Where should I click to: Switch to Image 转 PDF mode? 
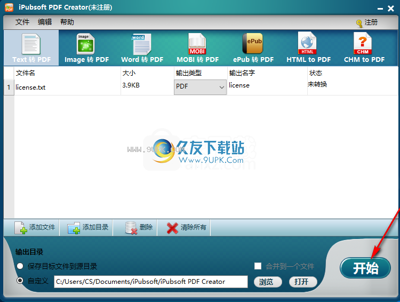point(86,48)
